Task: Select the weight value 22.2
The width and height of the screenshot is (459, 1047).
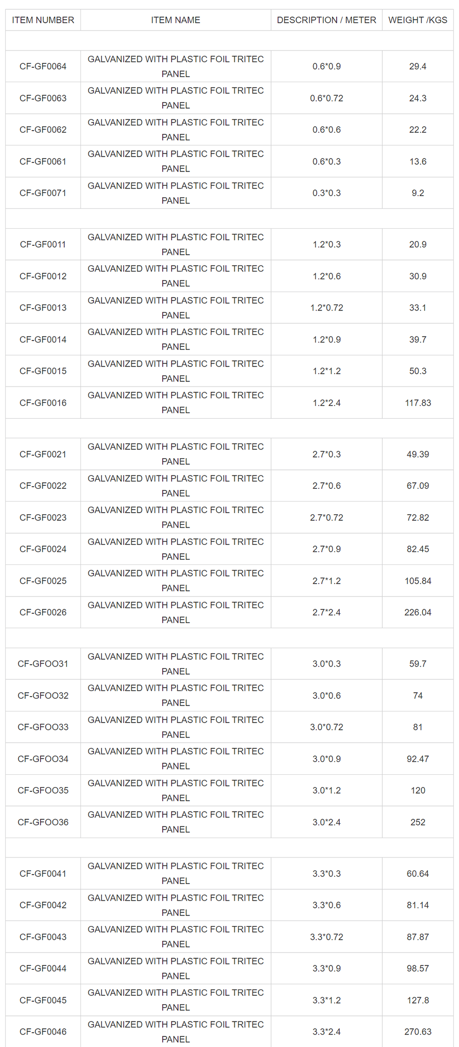Action: 418,130
